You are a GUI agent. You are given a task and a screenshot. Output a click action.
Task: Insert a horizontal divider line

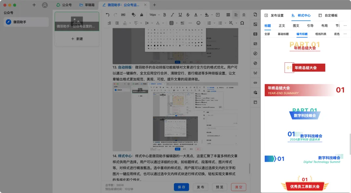[x=190, y=23]
